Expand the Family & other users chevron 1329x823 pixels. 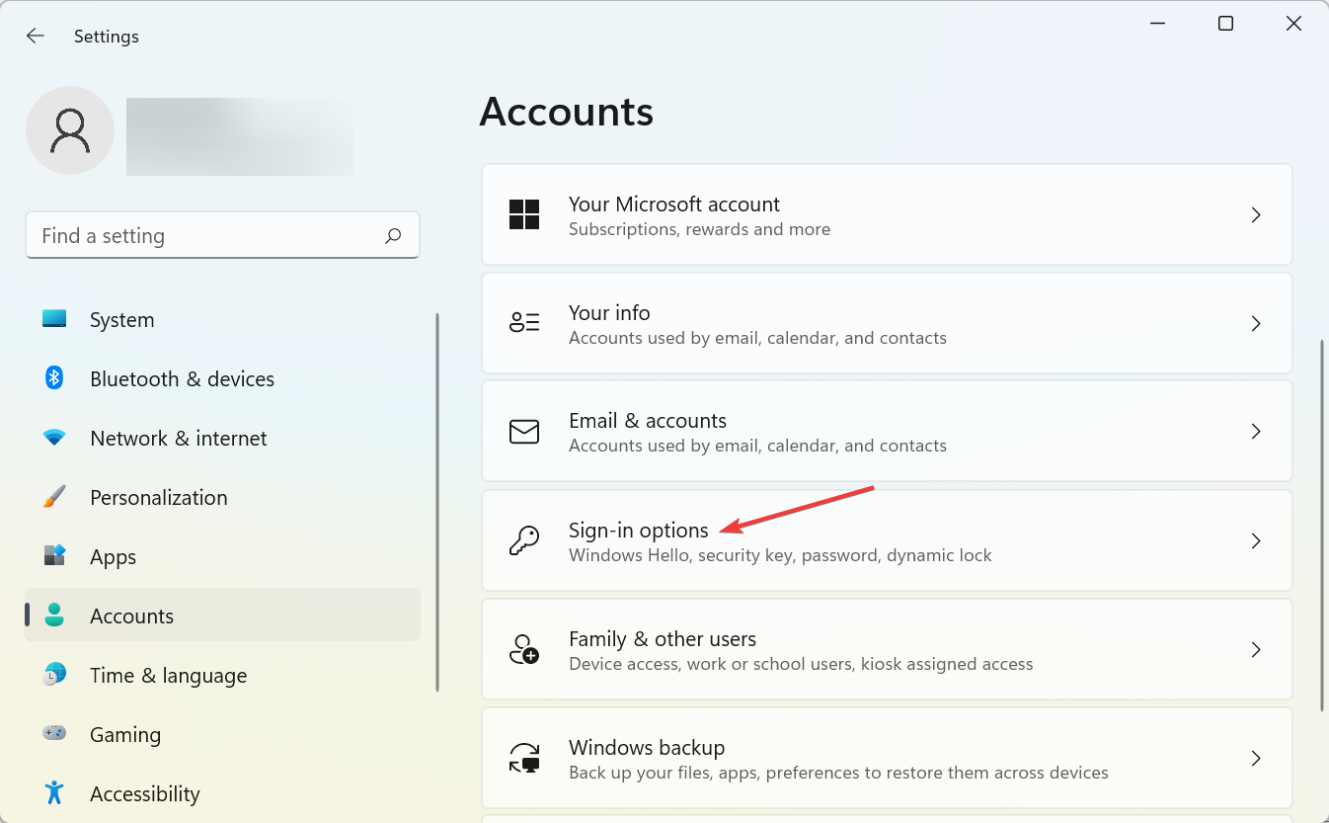[1256, 649]
